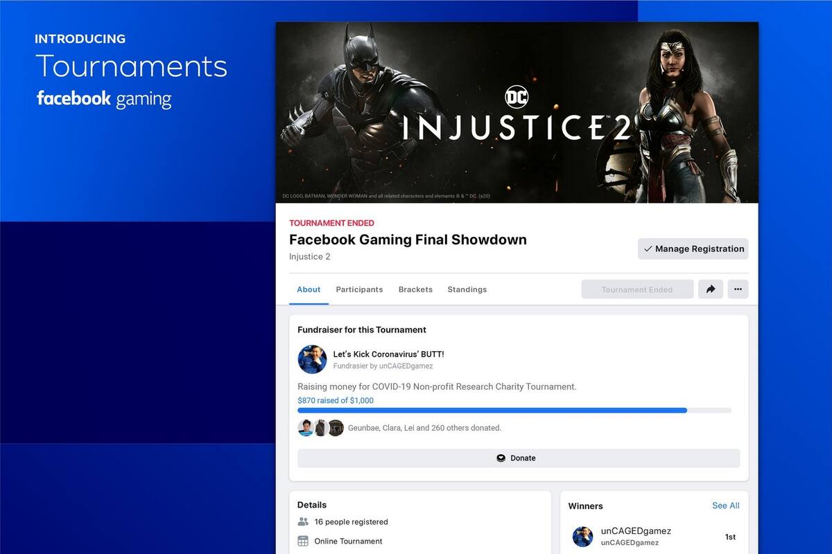The width and height of the screenshot is (832, 554).
Task: Click the Manage Registration button
Action: [x=693, y=249]
